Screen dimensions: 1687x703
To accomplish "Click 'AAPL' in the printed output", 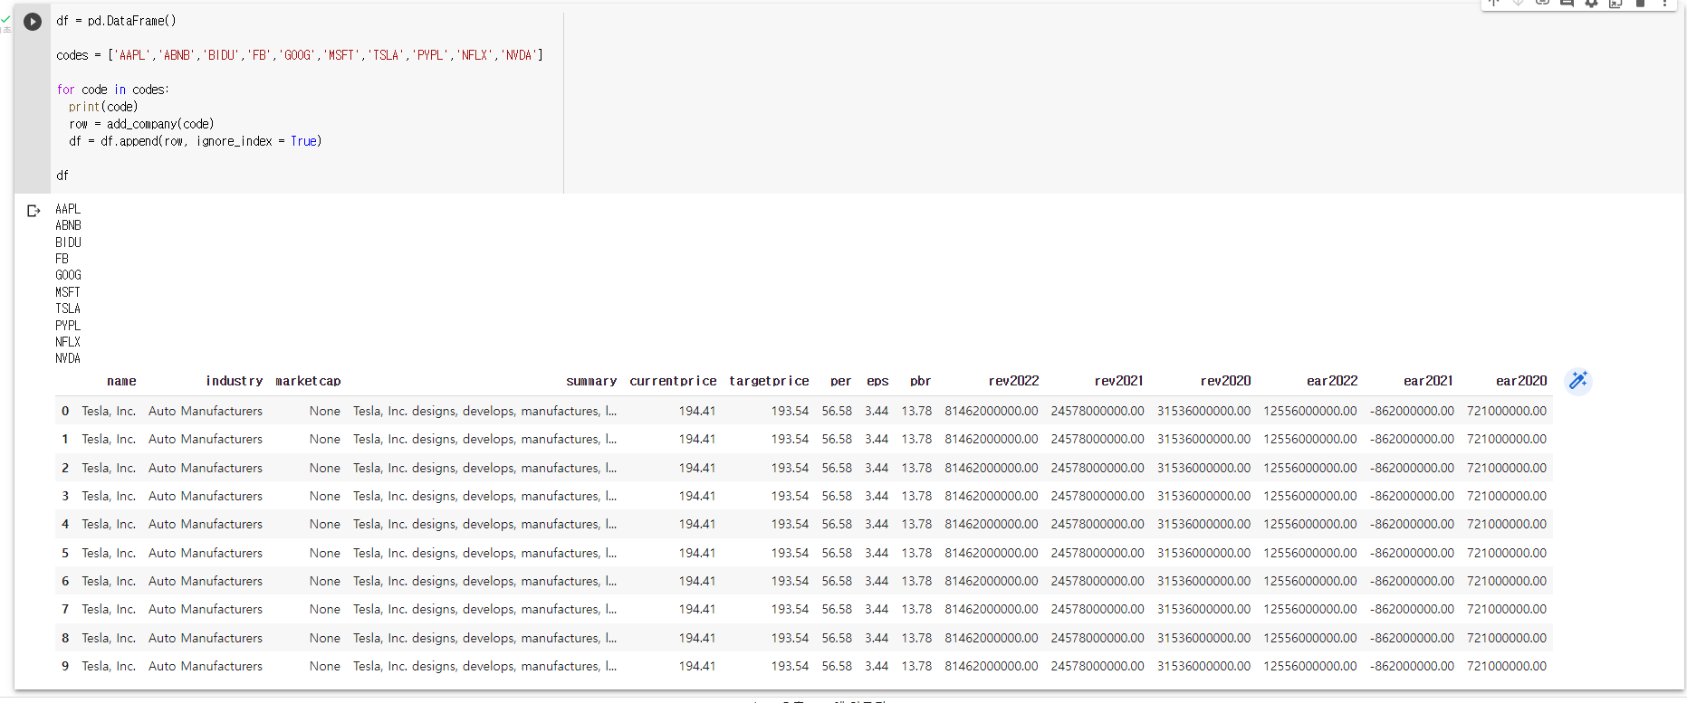I will tap(68, 209).
